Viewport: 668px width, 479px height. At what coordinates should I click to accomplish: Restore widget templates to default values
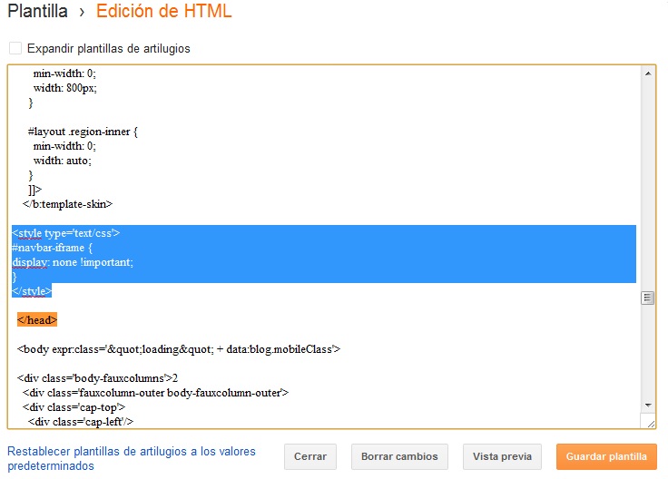[132, 458]
